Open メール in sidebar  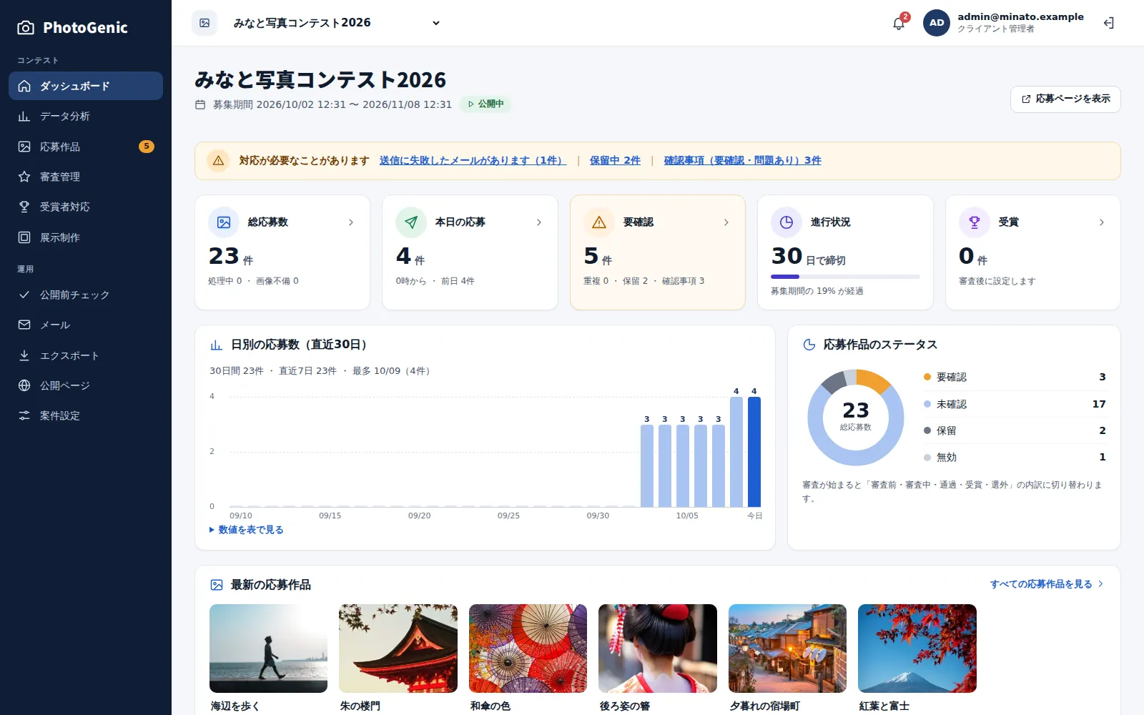(86, 325)
